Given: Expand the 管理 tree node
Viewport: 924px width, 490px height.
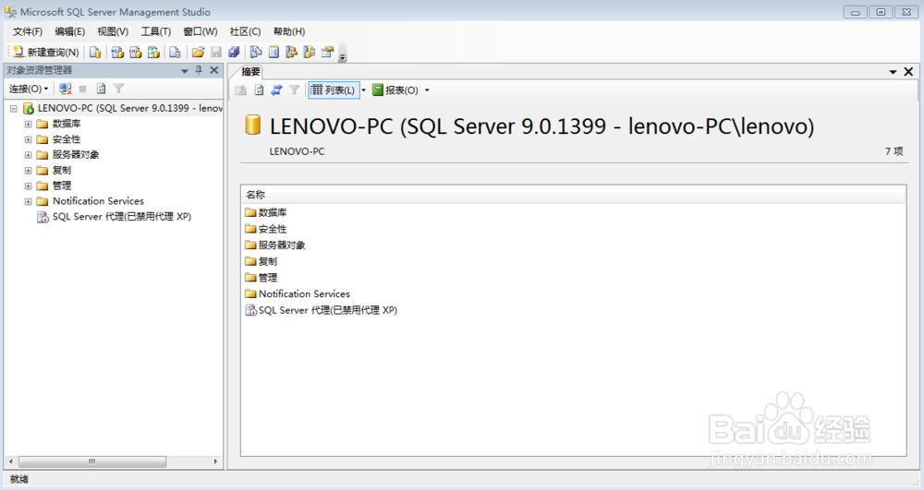Looking at the screenshot, I should pos(28,185).
